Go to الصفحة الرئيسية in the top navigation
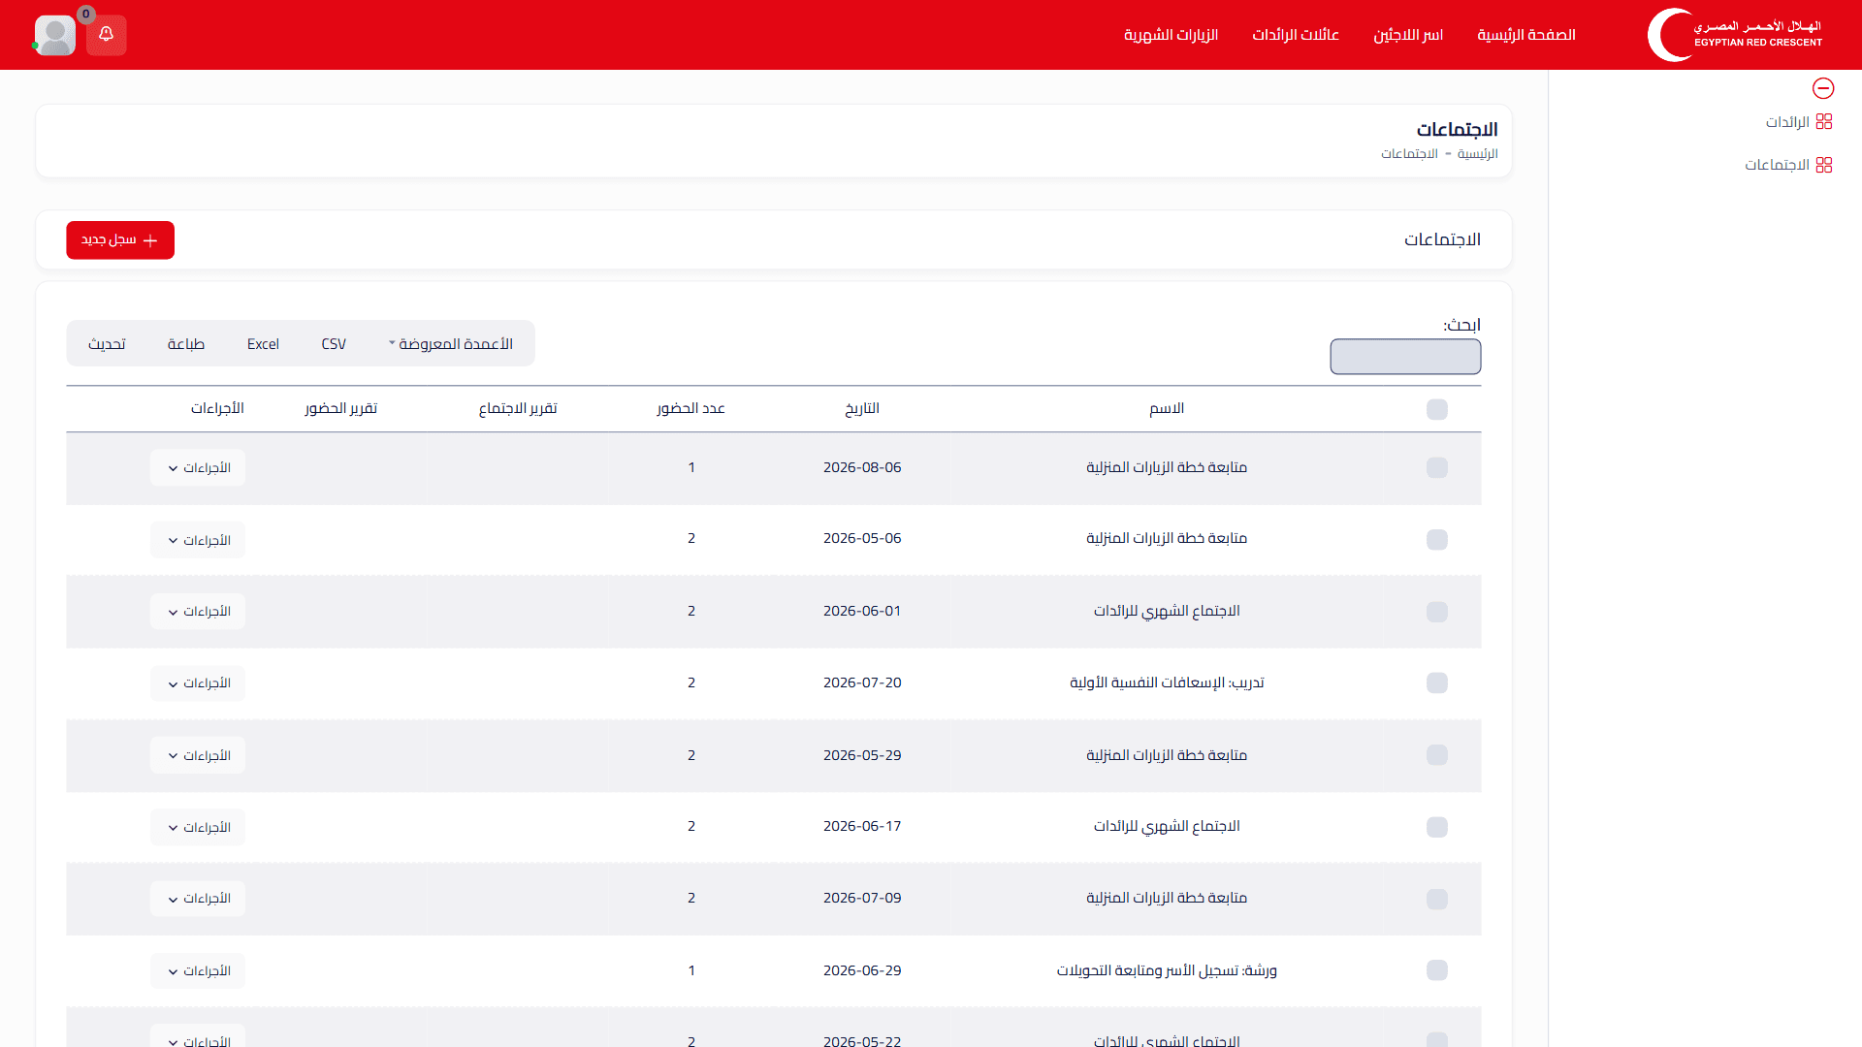 point(1525,35)
